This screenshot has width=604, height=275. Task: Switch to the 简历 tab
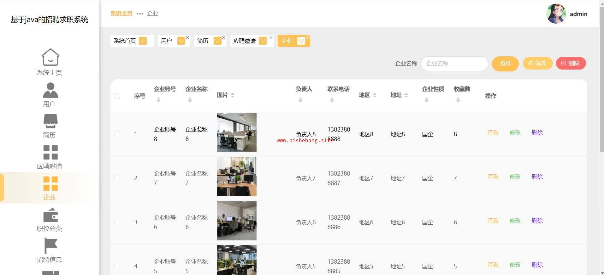[203, 41]
